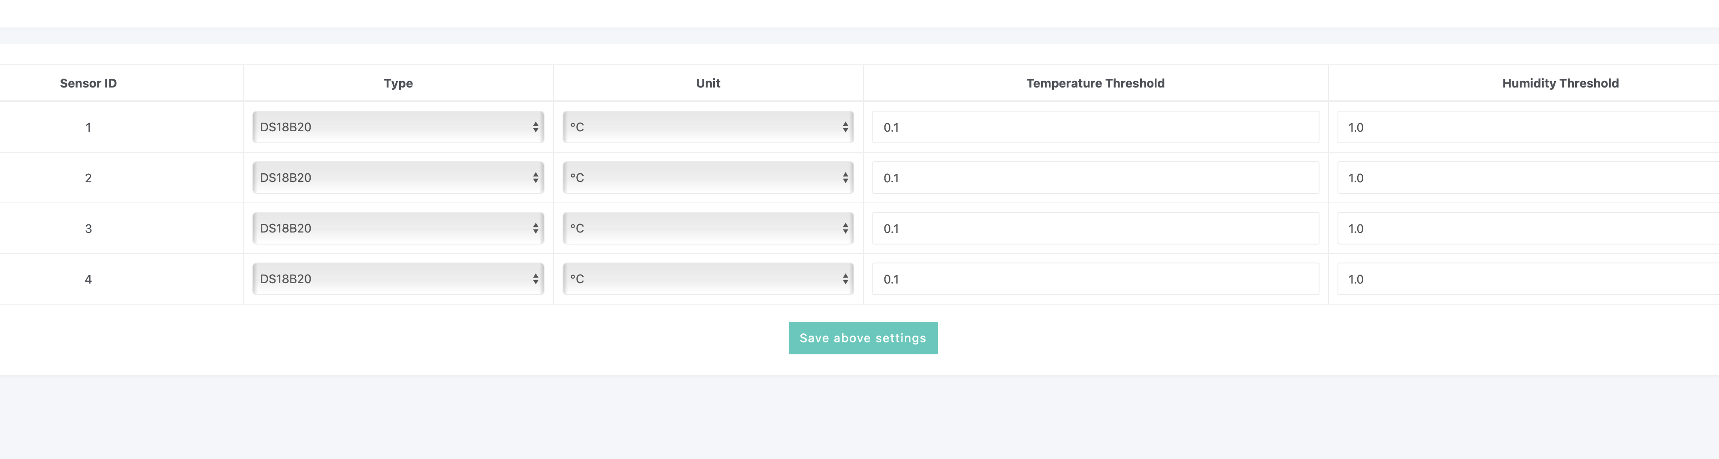Open Unit dropdown for sensor 1
The height and width of the screenshot is (459, 1719).
tap(707, 127)
